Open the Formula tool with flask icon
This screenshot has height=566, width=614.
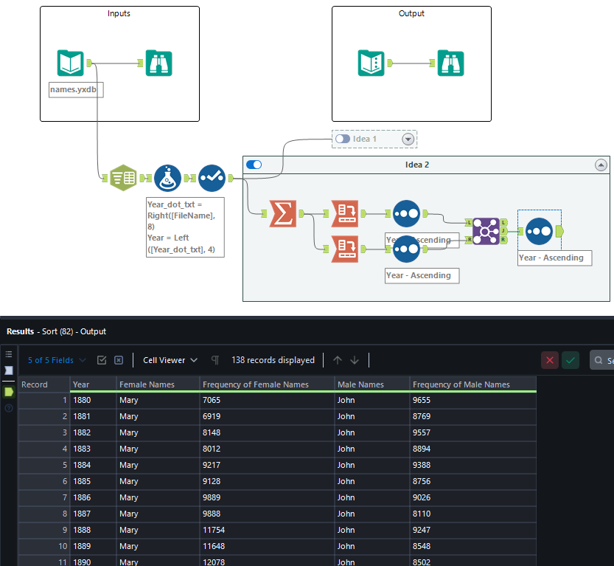(167, 178)
